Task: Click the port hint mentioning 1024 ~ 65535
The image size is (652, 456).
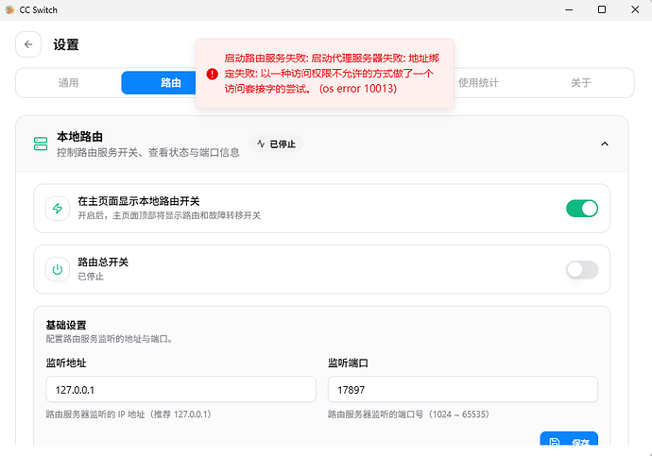Action: 408,414
